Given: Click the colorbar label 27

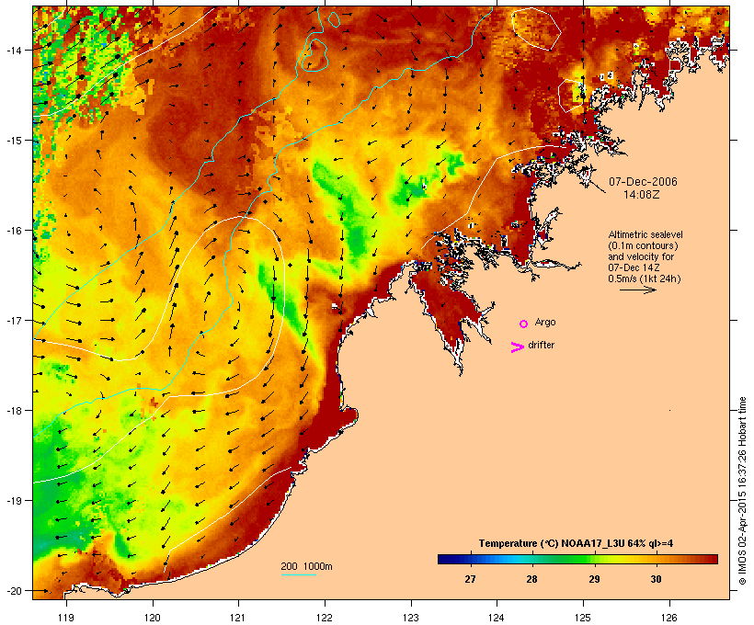Looking at the screenshot, I should [x=470, y=579].
